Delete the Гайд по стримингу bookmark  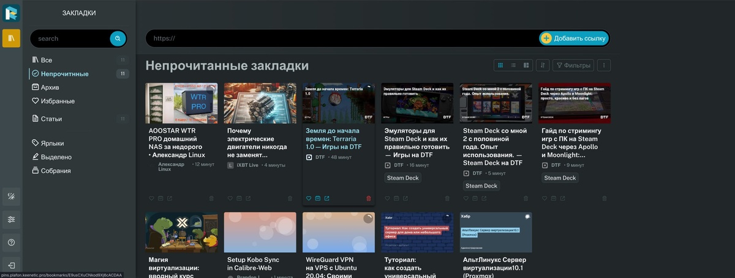coord(605,199)
